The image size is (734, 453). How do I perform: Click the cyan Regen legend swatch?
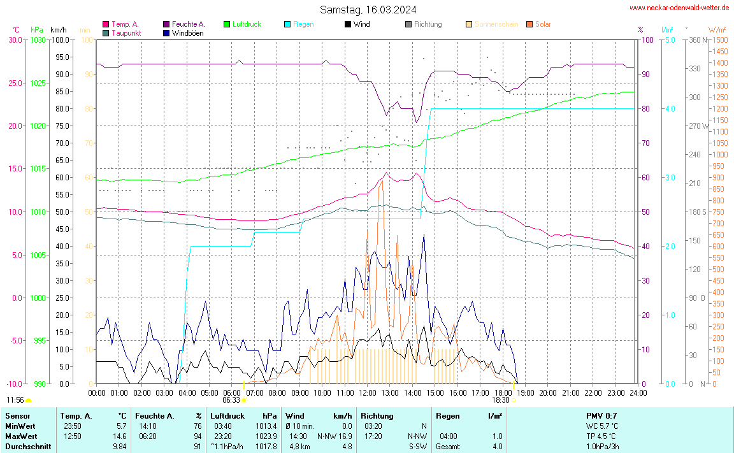click(x=287, y=24)
